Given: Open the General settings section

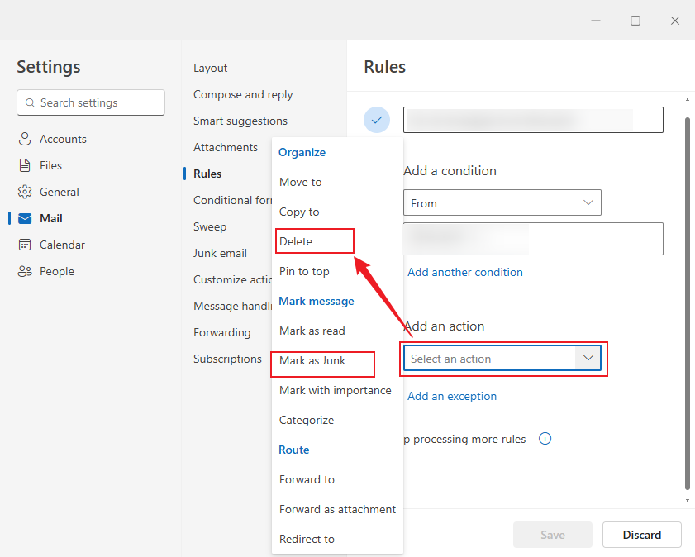Looking at the screenshot, I should tap(60, 191).
